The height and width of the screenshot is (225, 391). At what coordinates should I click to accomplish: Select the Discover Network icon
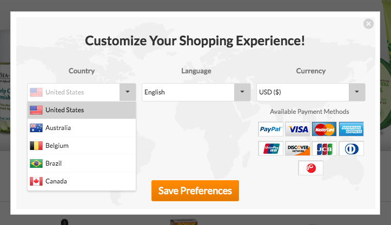coord(297,148)
